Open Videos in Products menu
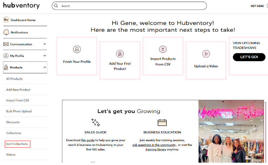The image size is (268, 165). coord(11,155)
